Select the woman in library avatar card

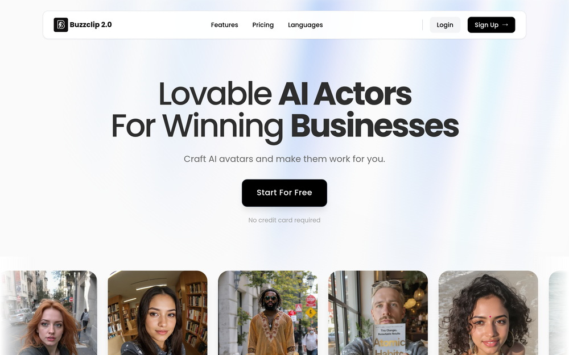pyautogui.click(x=158, y=313)
